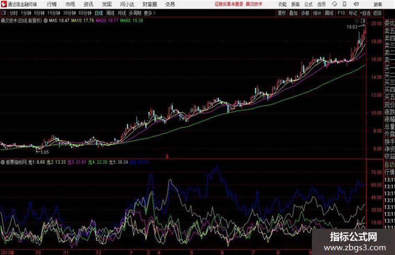
Task: Click the 75.00 indicator axis label
Action: click(x=376, y=173)
